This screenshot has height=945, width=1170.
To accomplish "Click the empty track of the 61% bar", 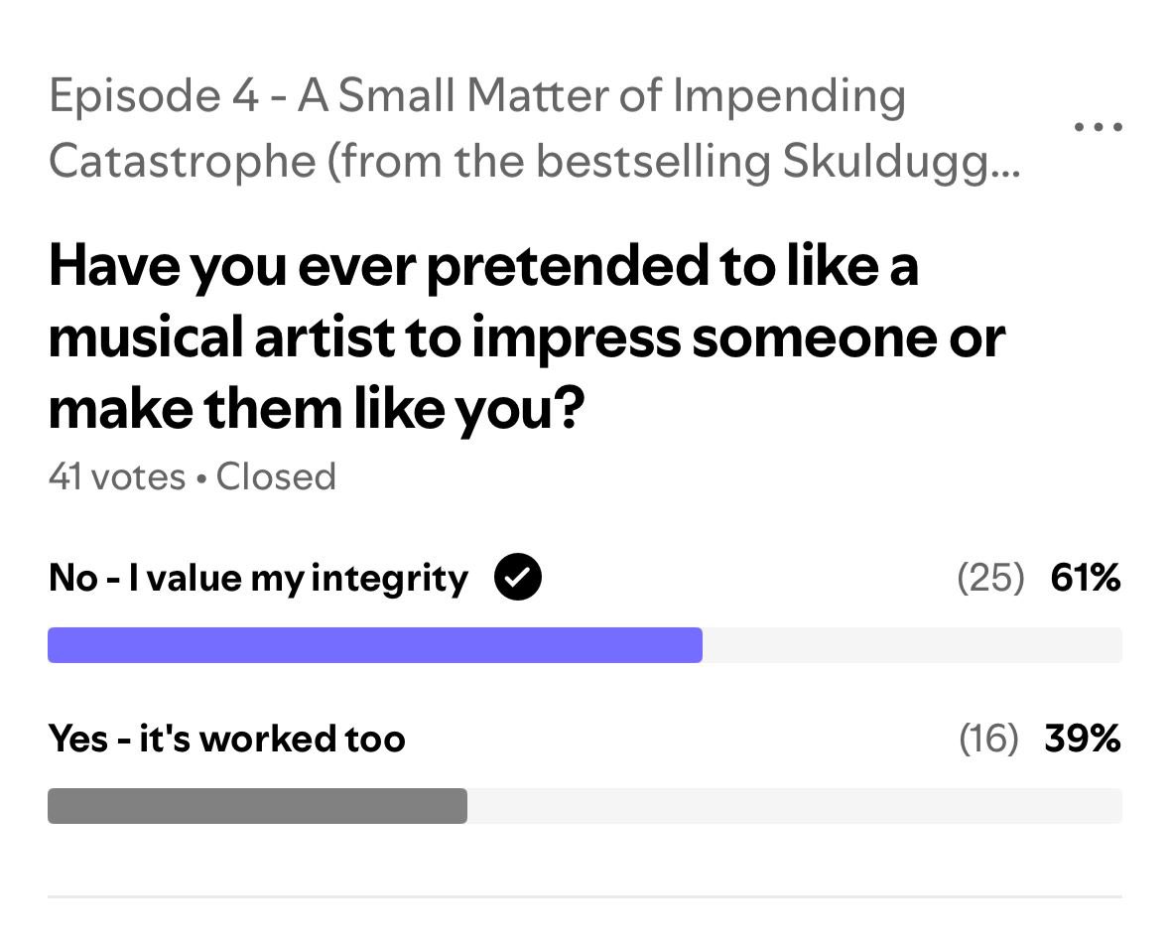I will [912, 645].
